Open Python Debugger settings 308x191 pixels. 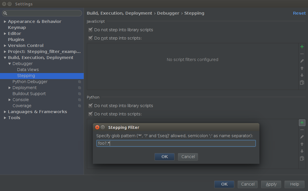(x=30, y=82)
